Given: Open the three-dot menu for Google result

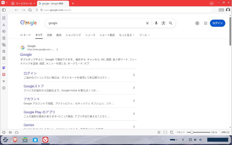Looking at the screenshot, I should [x=57, y=49].
